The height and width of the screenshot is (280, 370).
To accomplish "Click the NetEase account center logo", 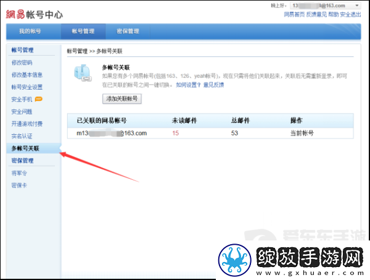I will click(35, 14).
